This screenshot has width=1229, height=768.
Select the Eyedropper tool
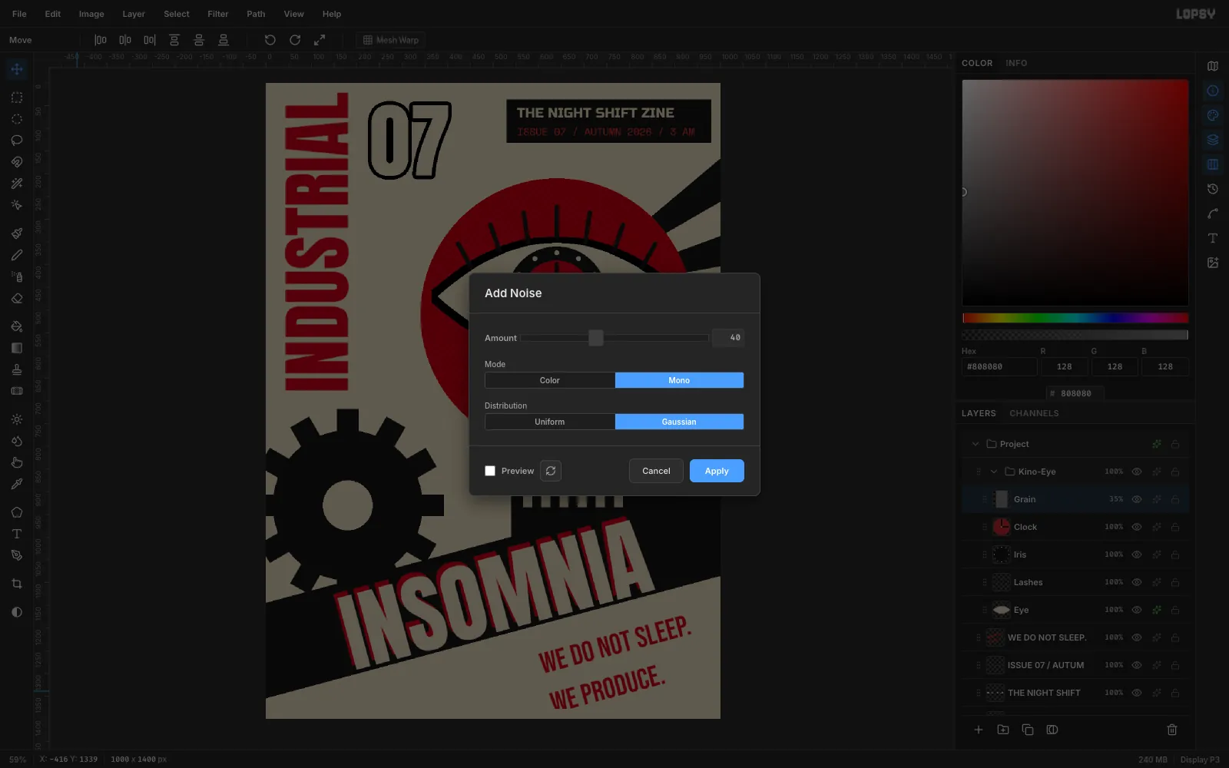pyautogui.click(x=17, y=484)
